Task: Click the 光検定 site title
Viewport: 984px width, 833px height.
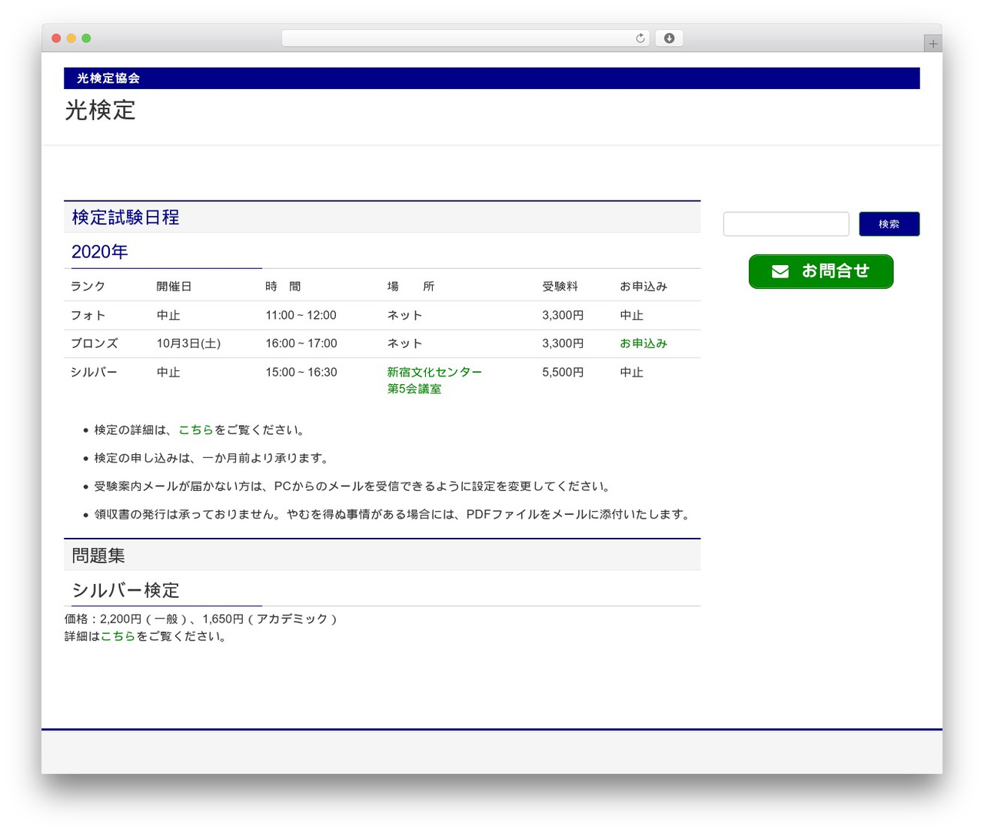Action: click(x=100, y=111)
